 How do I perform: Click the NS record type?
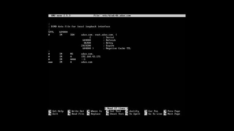click(x=72, y=54)
